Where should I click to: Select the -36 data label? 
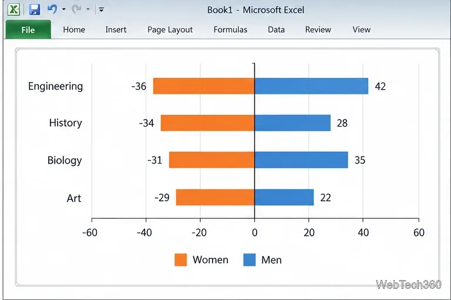tap(139, 86)
